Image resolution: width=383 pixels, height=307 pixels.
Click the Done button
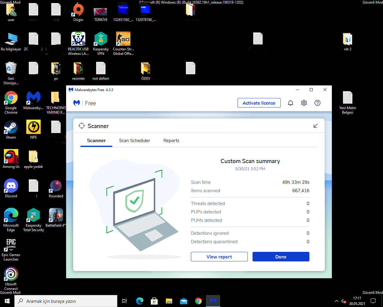click(281, 257)
